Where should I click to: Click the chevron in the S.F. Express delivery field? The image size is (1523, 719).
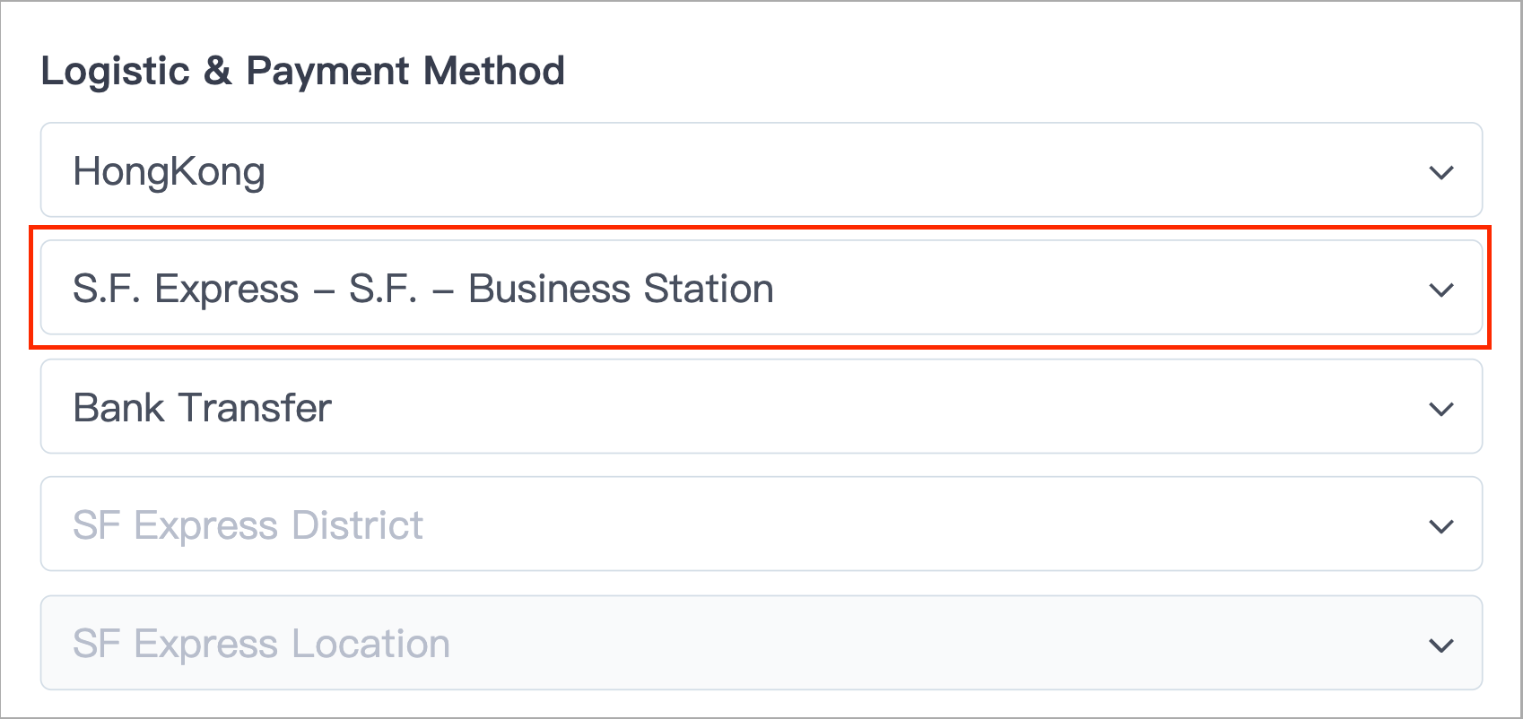(1440, 290)
